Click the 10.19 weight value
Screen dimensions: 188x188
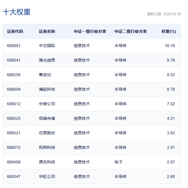coord(170,46)
